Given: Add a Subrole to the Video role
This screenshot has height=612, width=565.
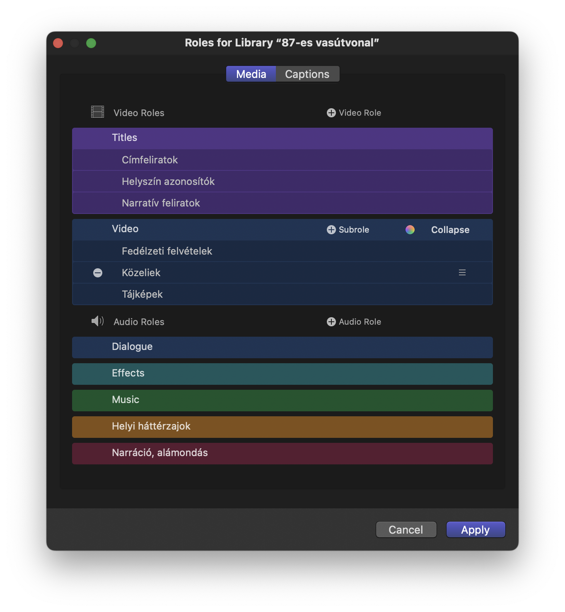Looking at the screenshot, I should pyautogui.click(x=348, y=230).
